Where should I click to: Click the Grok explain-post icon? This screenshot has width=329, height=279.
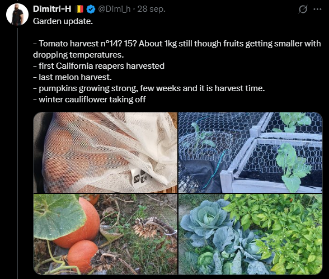tap(303, 9)
